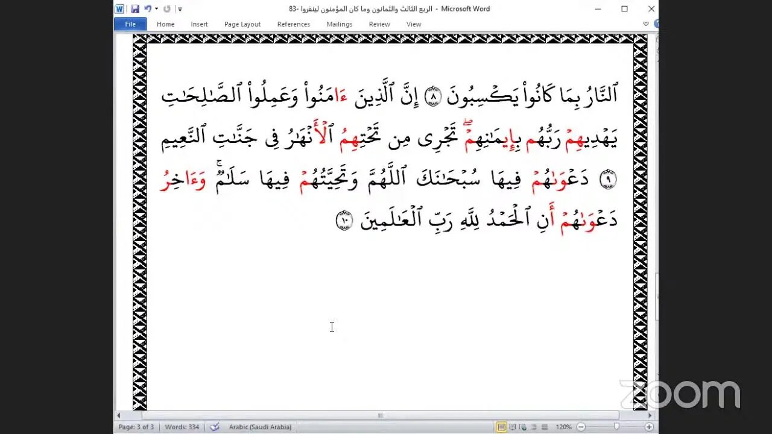Open the Page Layout ribbon tab
772x434 pixels.
pos(242,24)
